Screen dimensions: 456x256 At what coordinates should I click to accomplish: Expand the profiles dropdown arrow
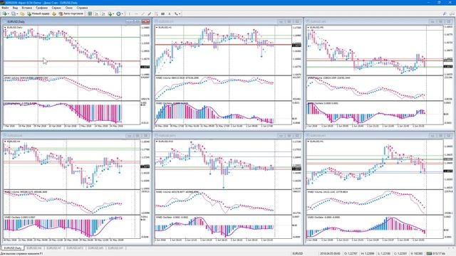click(x=17, y=14)
